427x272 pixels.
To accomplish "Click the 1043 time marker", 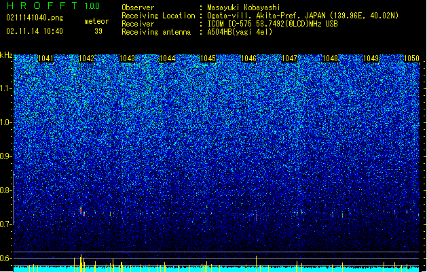I will tap(127, 58).
